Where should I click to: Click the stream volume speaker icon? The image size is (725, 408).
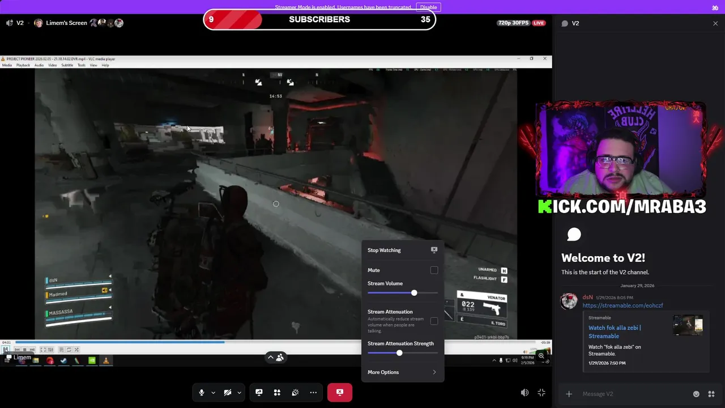click(524, 393)
